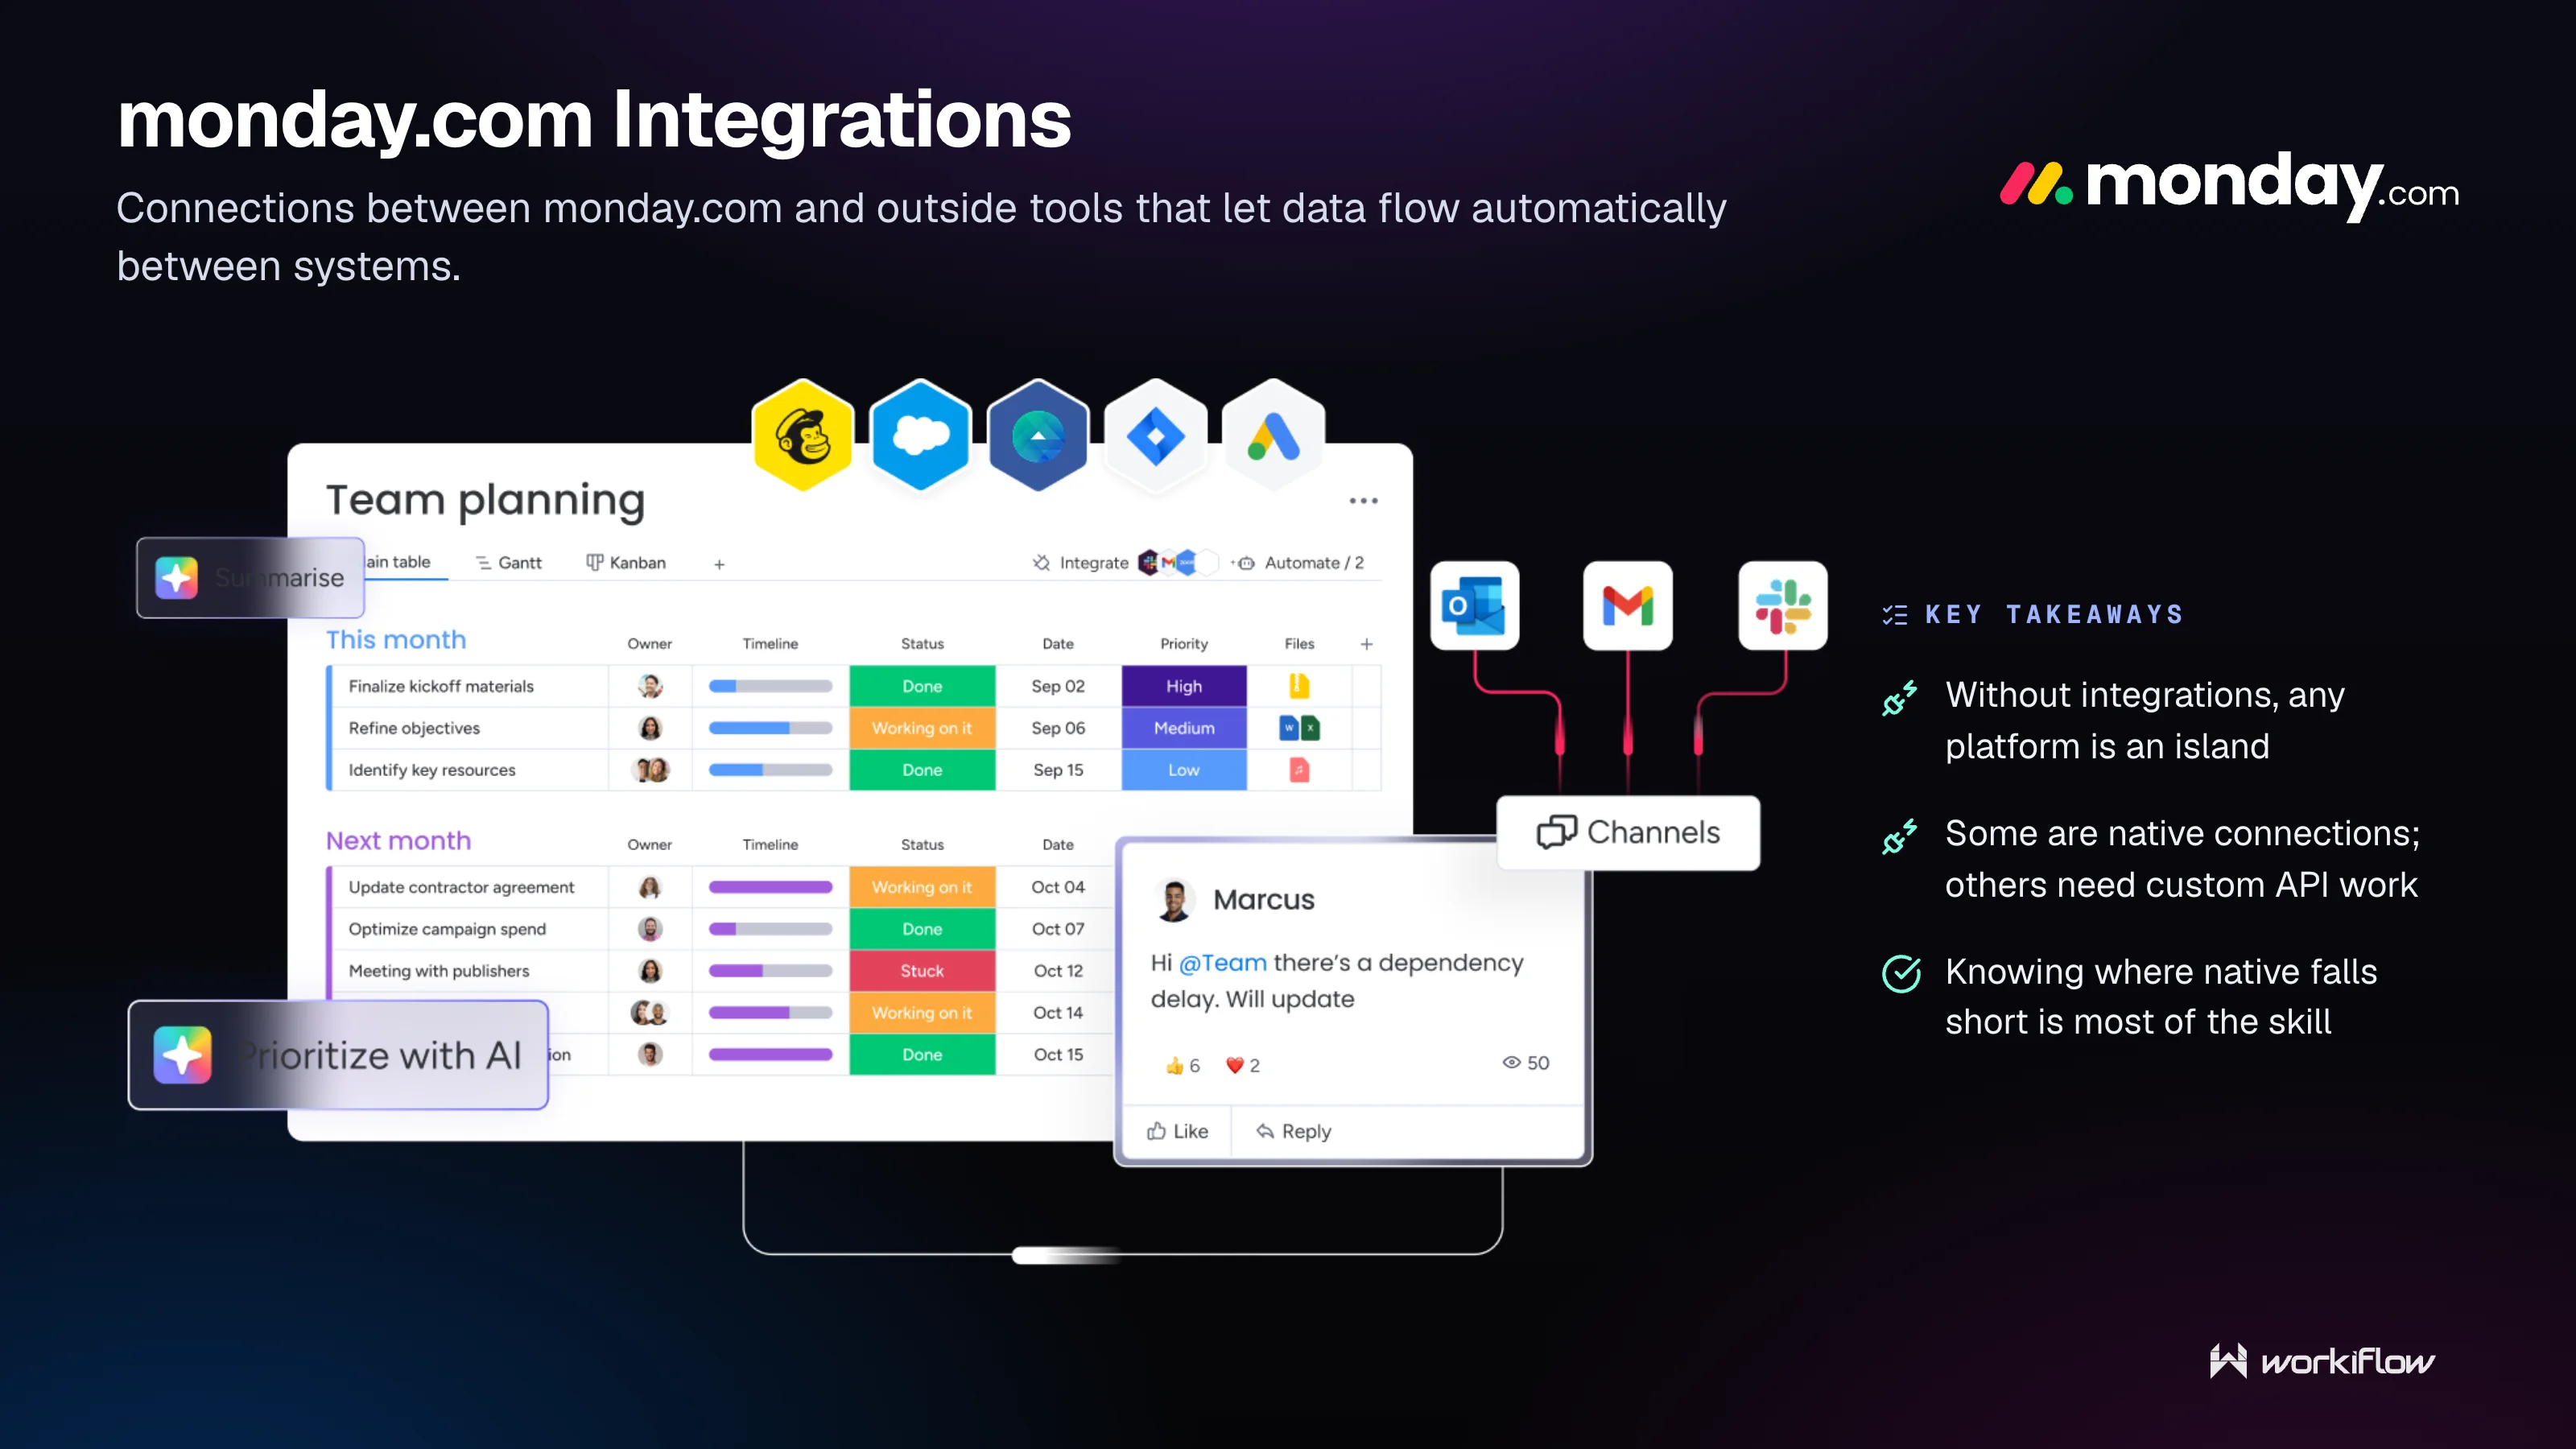
Task: Switch to the Kanban view tab
Action: coord(626,563)
